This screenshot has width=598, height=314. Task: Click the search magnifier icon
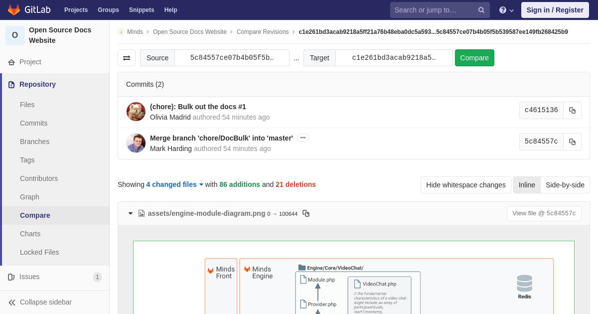click(x=481, y=10)
